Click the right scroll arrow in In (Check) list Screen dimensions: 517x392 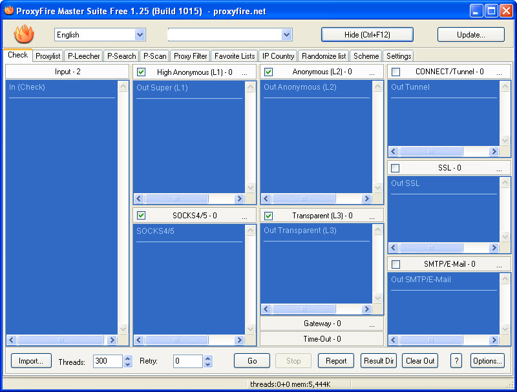pyautogui.click(x=112, y=340)
